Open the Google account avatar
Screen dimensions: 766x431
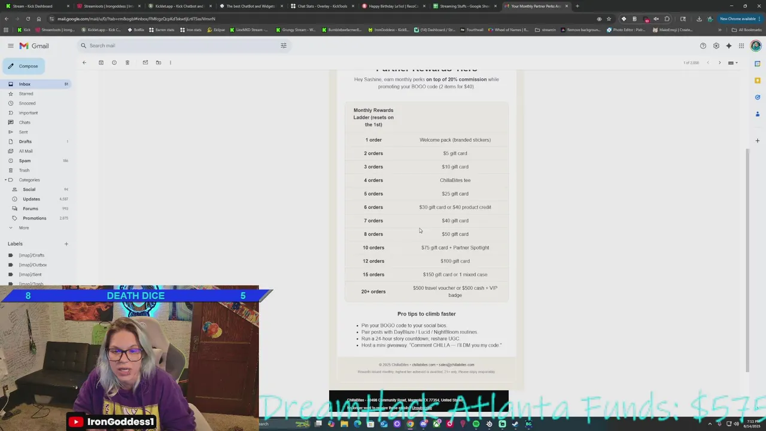point(756,45)
